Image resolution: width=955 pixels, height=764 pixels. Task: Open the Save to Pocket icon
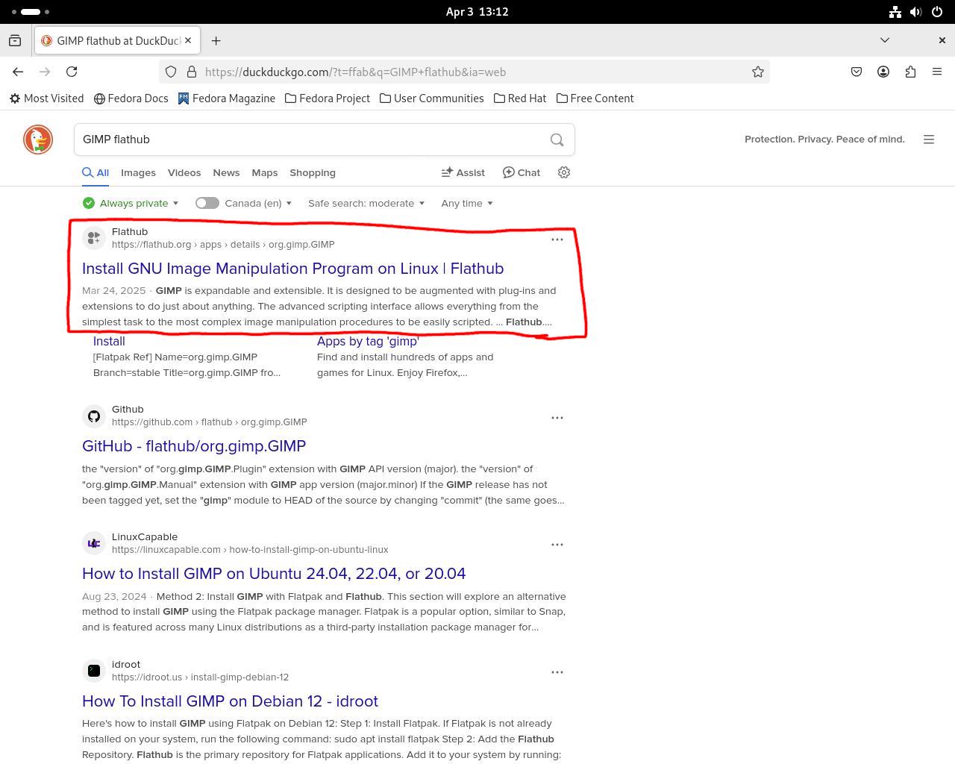tap(857, 72)
